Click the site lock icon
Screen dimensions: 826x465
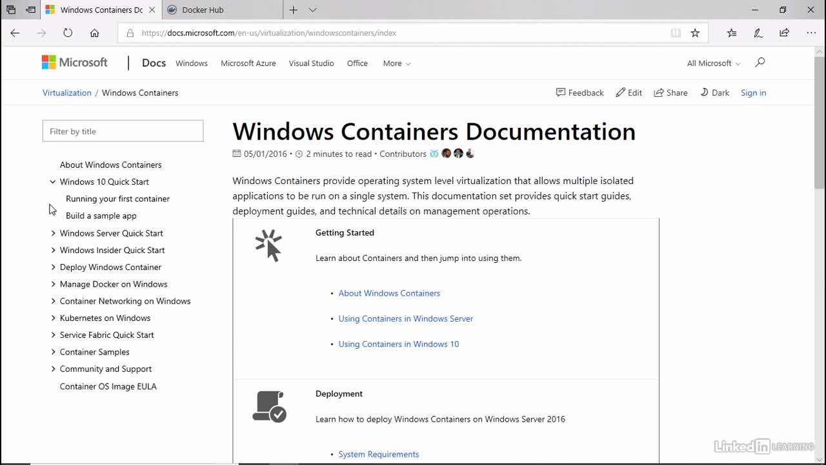130,33
